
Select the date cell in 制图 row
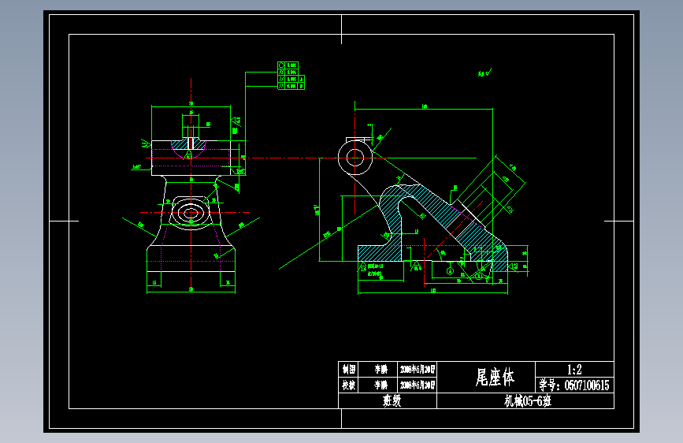[418, 370]
